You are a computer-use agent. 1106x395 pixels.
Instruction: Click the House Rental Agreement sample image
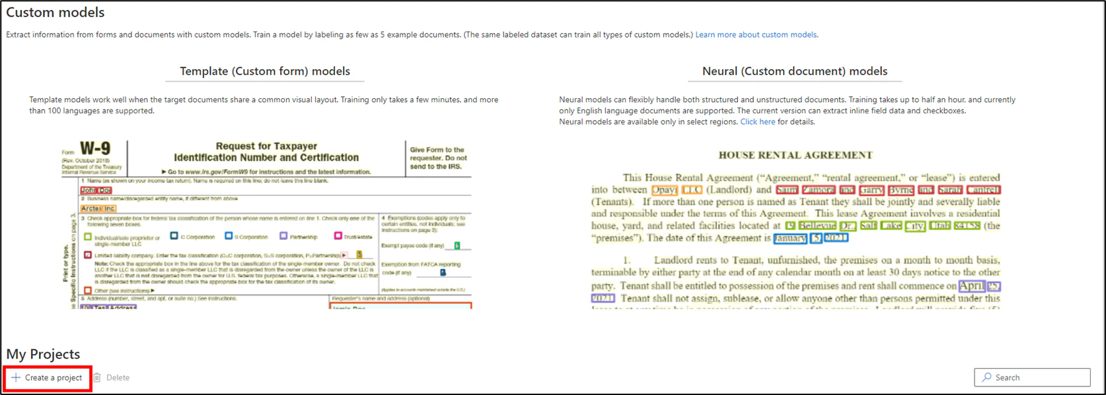(795, 228)
